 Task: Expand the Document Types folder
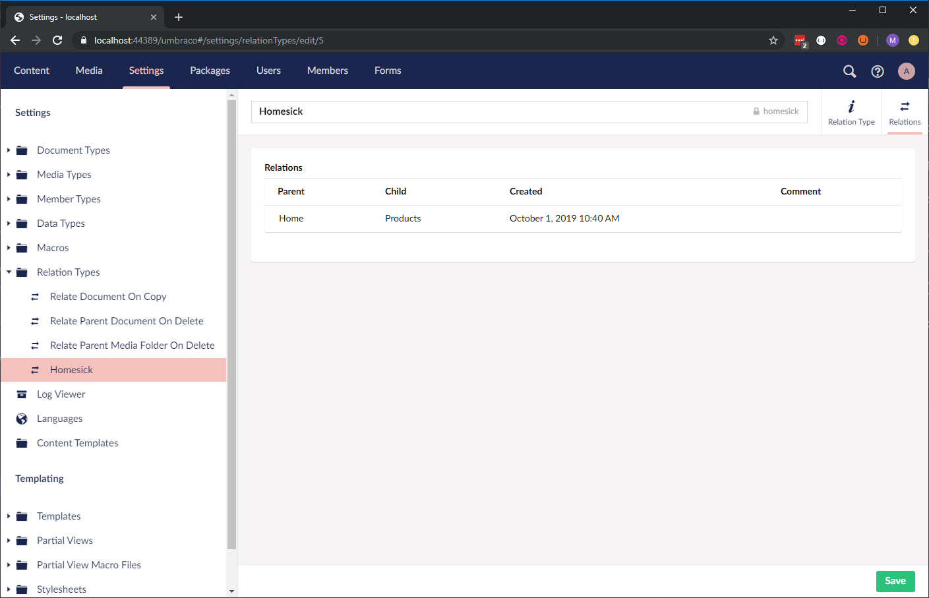pos(9,150)
